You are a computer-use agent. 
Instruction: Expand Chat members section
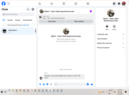coord(111,39)
